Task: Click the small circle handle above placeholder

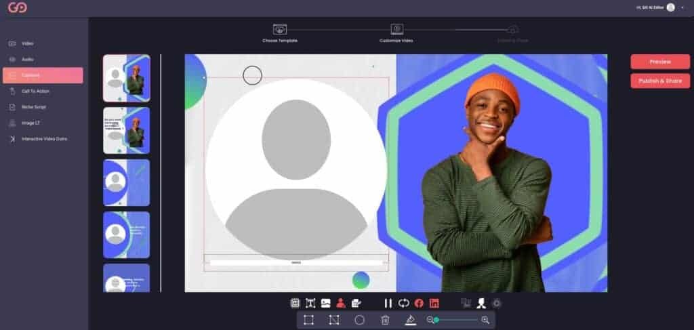Action: (252, 75)
